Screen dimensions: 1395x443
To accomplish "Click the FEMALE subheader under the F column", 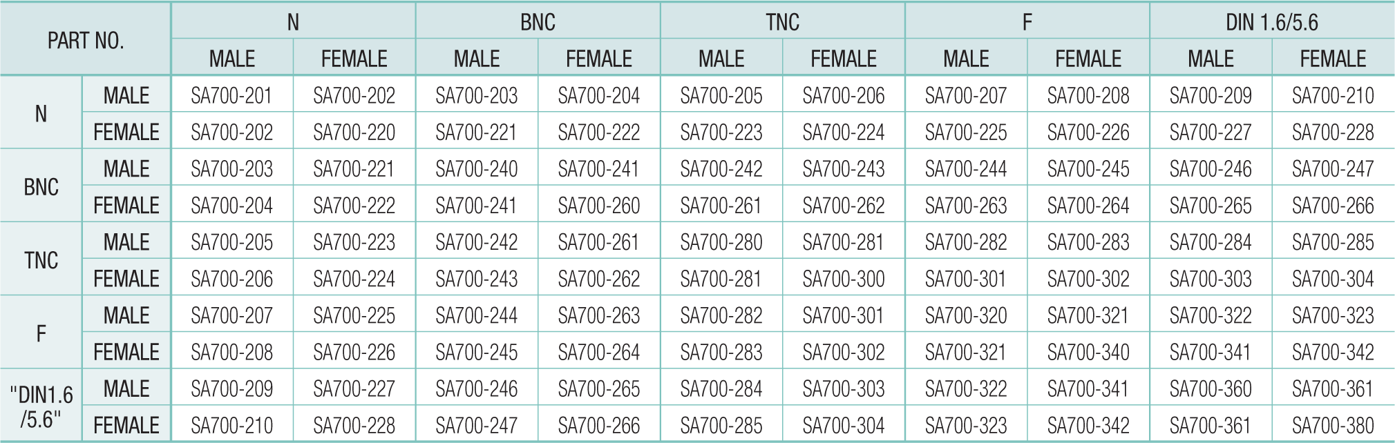I will point(1088,59).
